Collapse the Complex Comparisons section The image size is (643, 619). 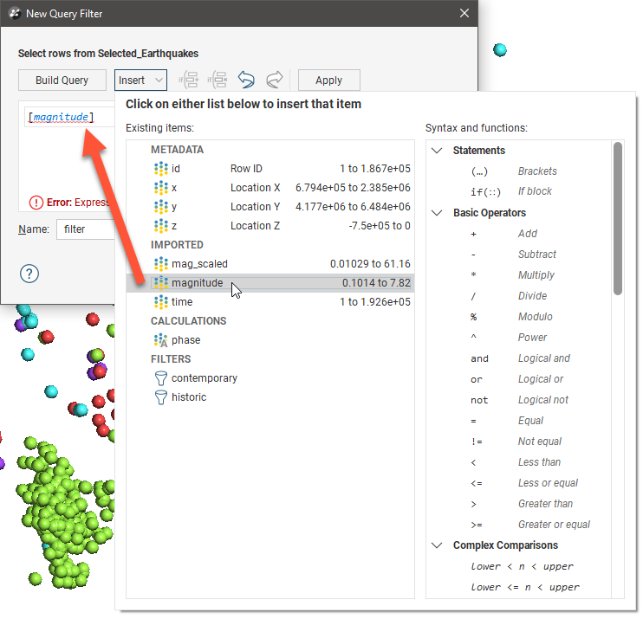click(x=437, y=545)
